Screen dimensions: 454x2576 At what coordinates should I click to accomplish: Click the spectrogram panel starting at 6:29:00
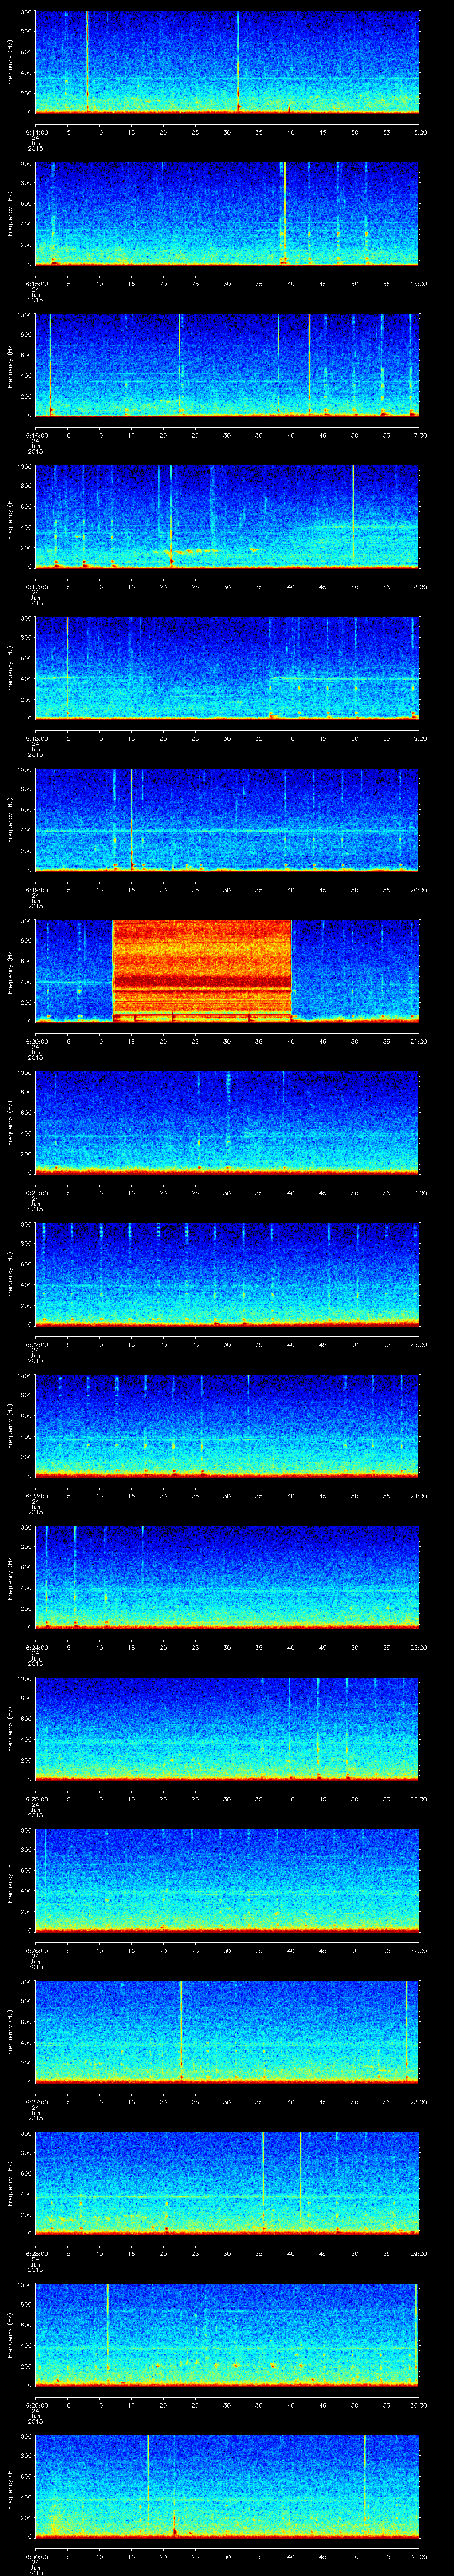point(227,2335)
